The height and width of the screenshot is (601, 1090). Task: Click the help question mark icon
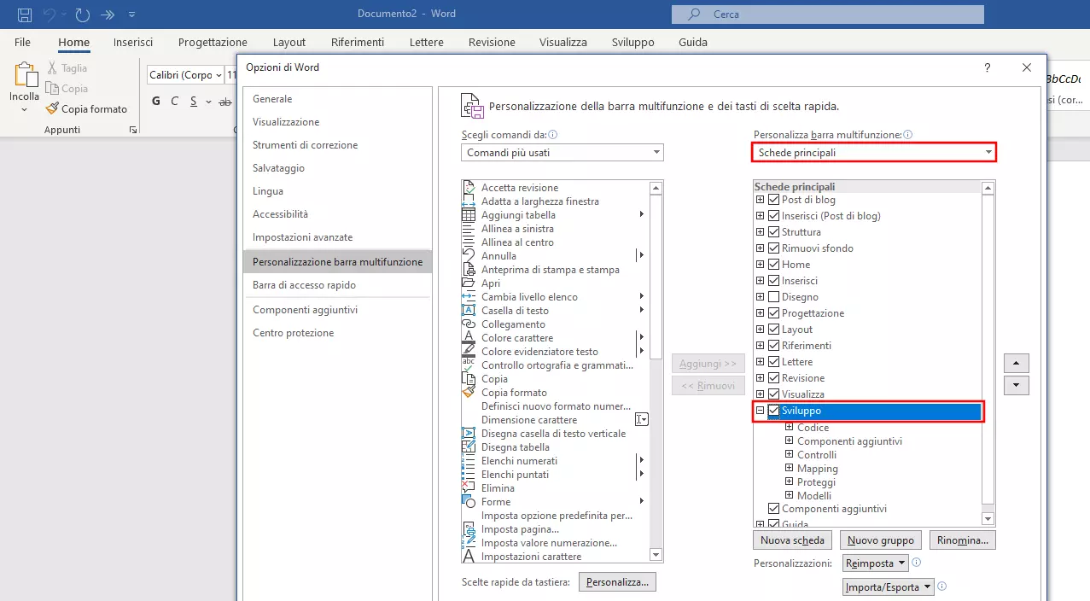point(988,67)
